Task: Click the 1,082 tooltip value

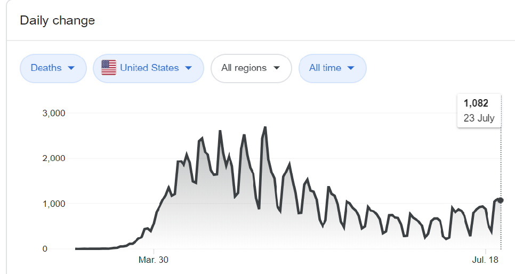Action: click(476, 103)
